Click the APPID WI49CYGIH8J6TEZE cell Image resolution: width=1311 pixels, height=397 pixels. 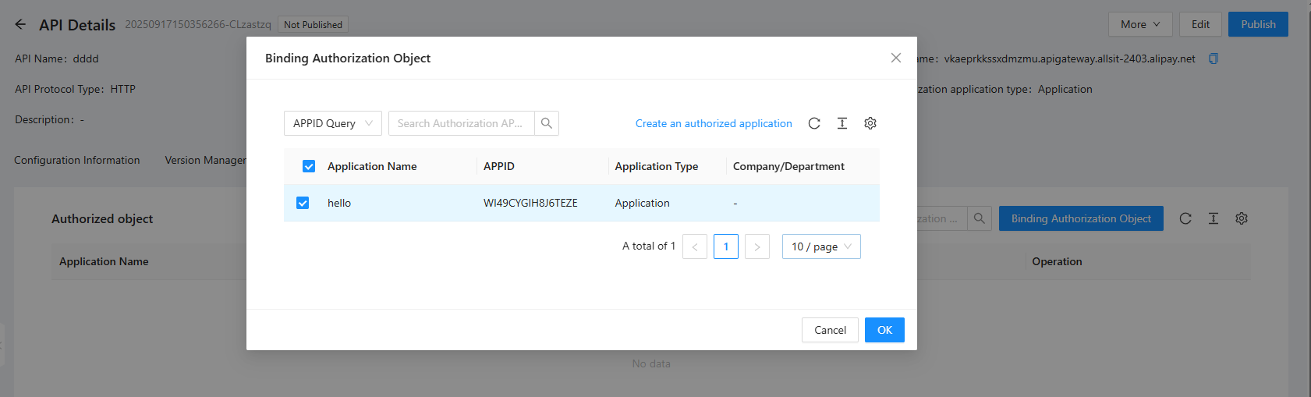point(530,203)
